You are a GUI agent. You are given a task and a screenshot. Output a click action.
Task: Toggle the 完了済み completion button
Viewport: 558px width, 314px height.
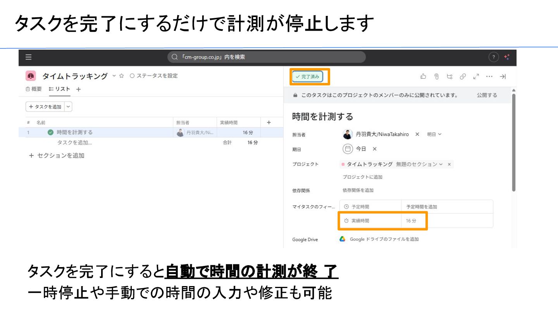pos(308,77)
